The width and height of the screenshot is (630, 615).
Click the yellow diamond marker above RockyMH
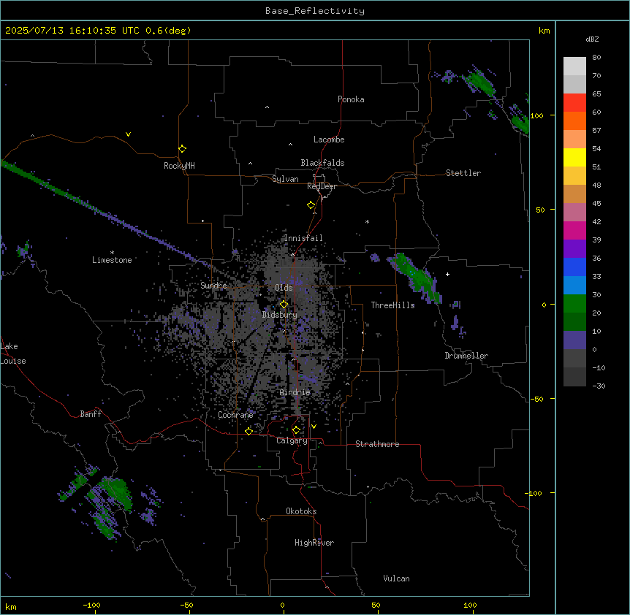[182, 148]
